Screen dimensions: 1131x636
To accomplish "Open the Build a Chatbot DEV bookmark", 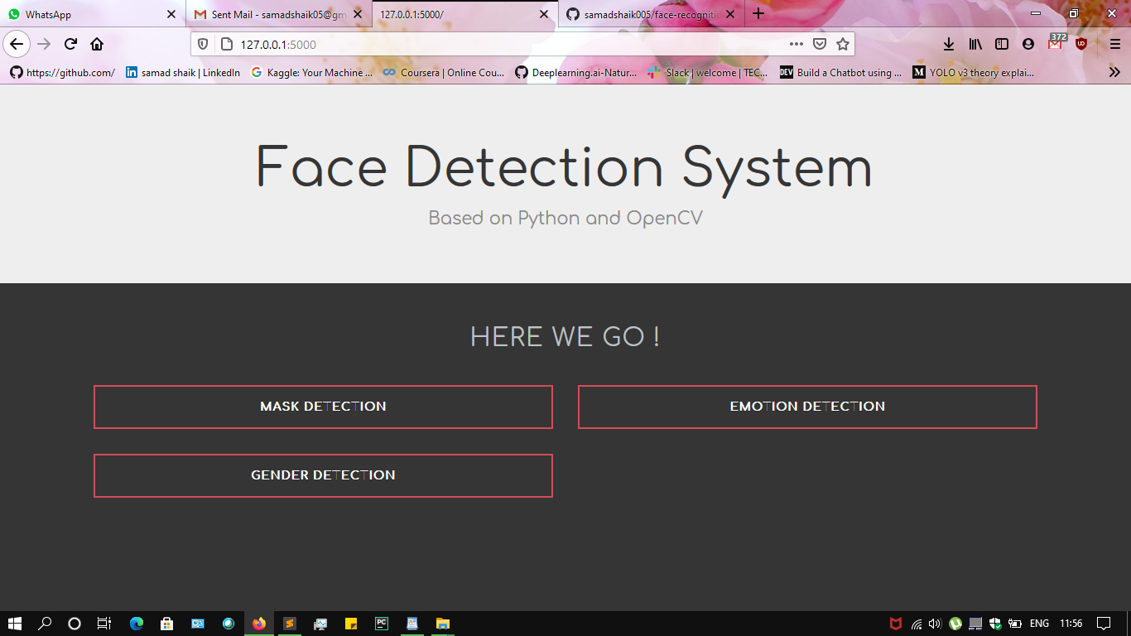I will pyautogui.click(x=841, y=72).
